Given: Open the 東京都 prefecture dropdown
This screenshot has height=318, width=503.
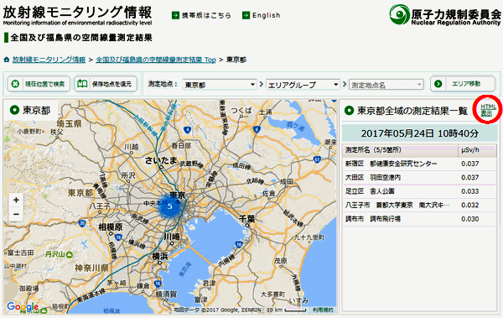Looking at the screenshot, I should click(220, 85).
